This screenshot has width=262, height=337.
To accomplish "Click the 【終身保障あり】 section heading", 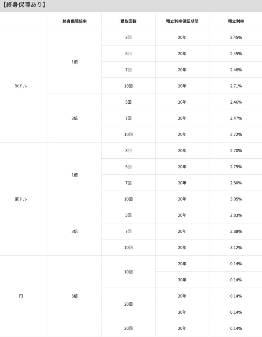I will [24, 5].
